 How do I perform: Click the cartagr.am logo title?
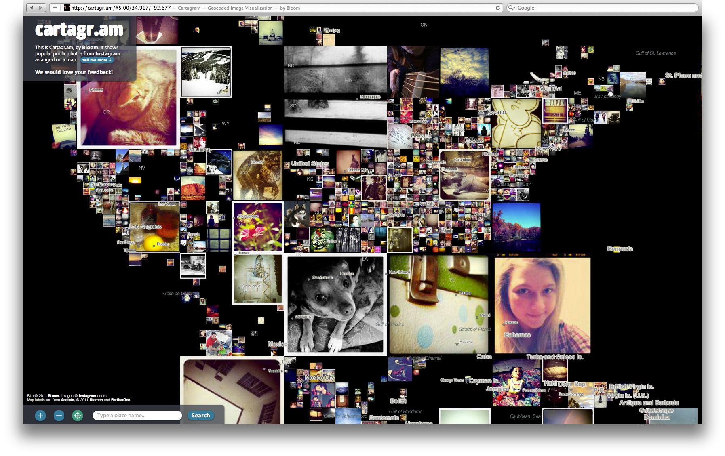[x=79, y=30]
